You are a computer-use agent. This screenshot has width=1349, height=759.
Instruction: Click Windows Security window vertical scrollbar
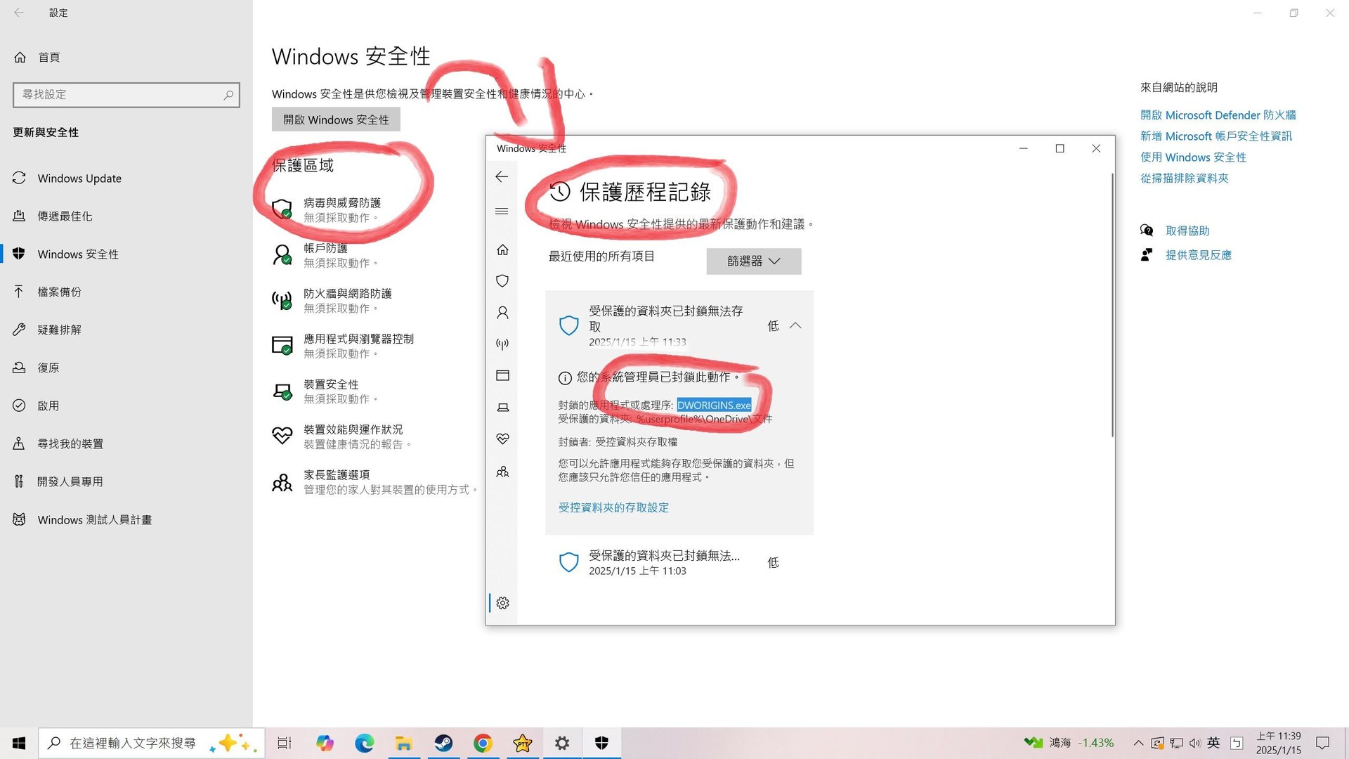point(1112,306)
